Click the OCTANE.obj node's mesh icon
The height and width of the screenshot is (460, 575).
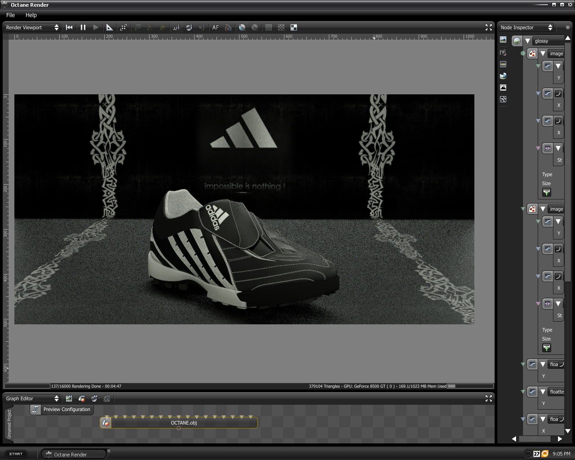pyautogui.click(x=106, y=423)
